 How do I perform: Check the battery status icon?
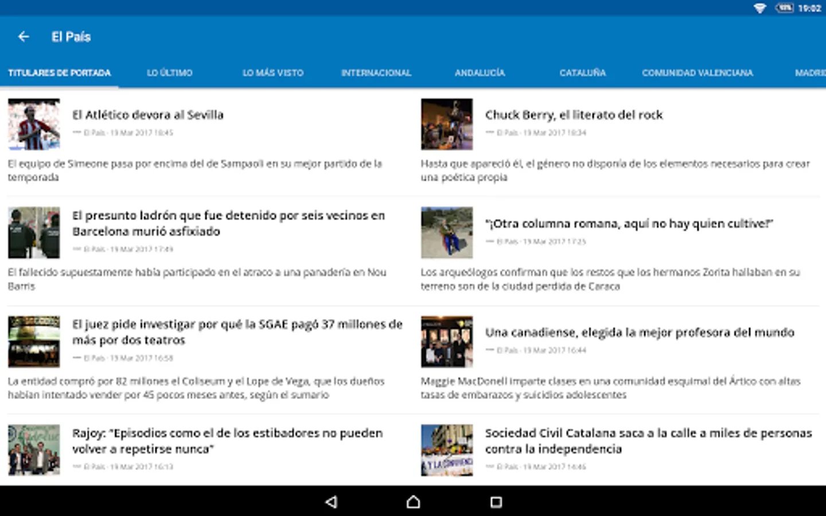click(784, 8)
